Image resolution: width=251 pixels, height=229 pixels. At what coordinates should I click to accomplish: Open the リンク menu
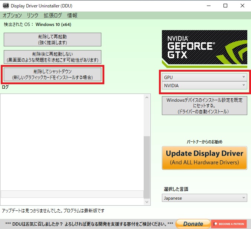33,15
